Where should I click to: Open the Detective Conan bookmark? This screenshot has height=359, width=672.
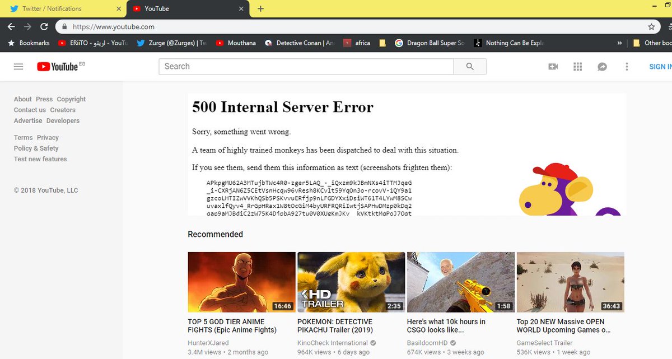click(300, 43)
